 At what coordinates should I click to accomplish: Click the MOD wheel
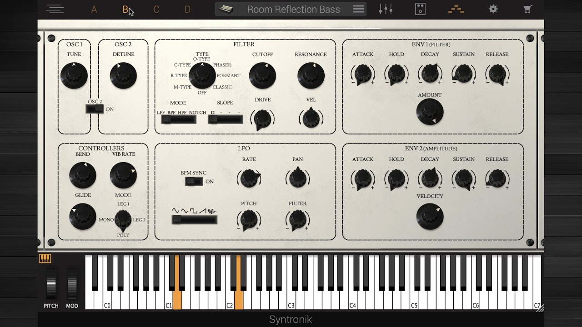72,283
